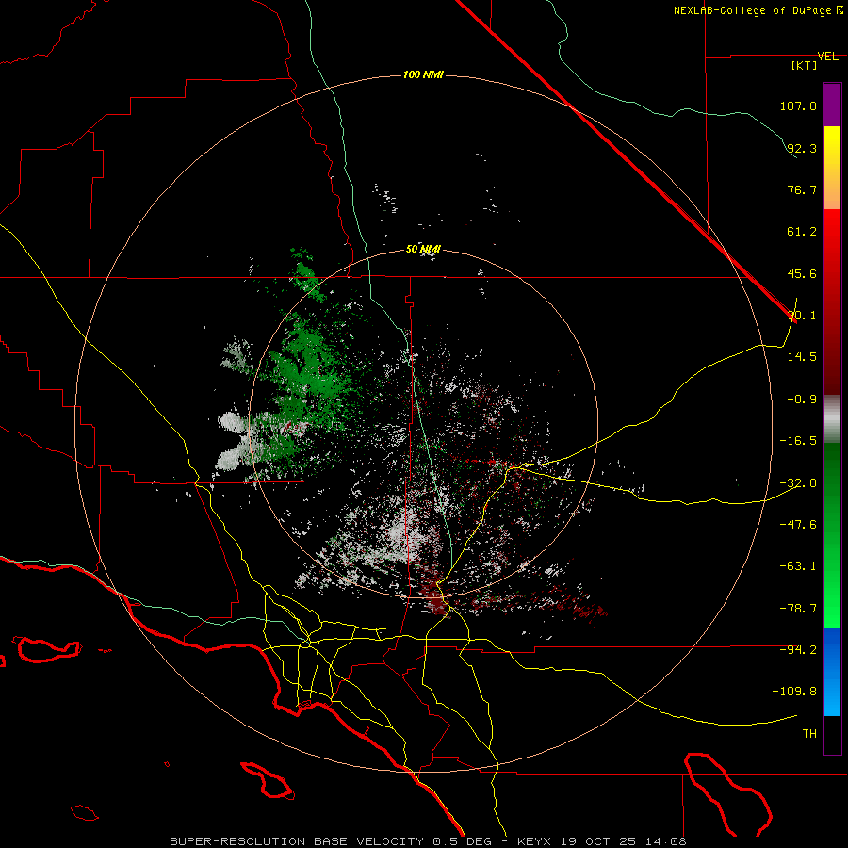Click the -63.1 velocity scale value

(x=798, y=566)
